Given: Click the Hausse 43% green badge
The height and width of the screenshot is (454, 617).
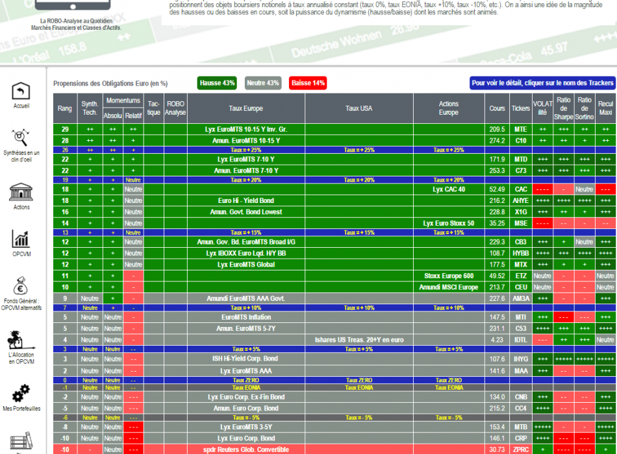Looking at the screenshot, I should (217, 83).
